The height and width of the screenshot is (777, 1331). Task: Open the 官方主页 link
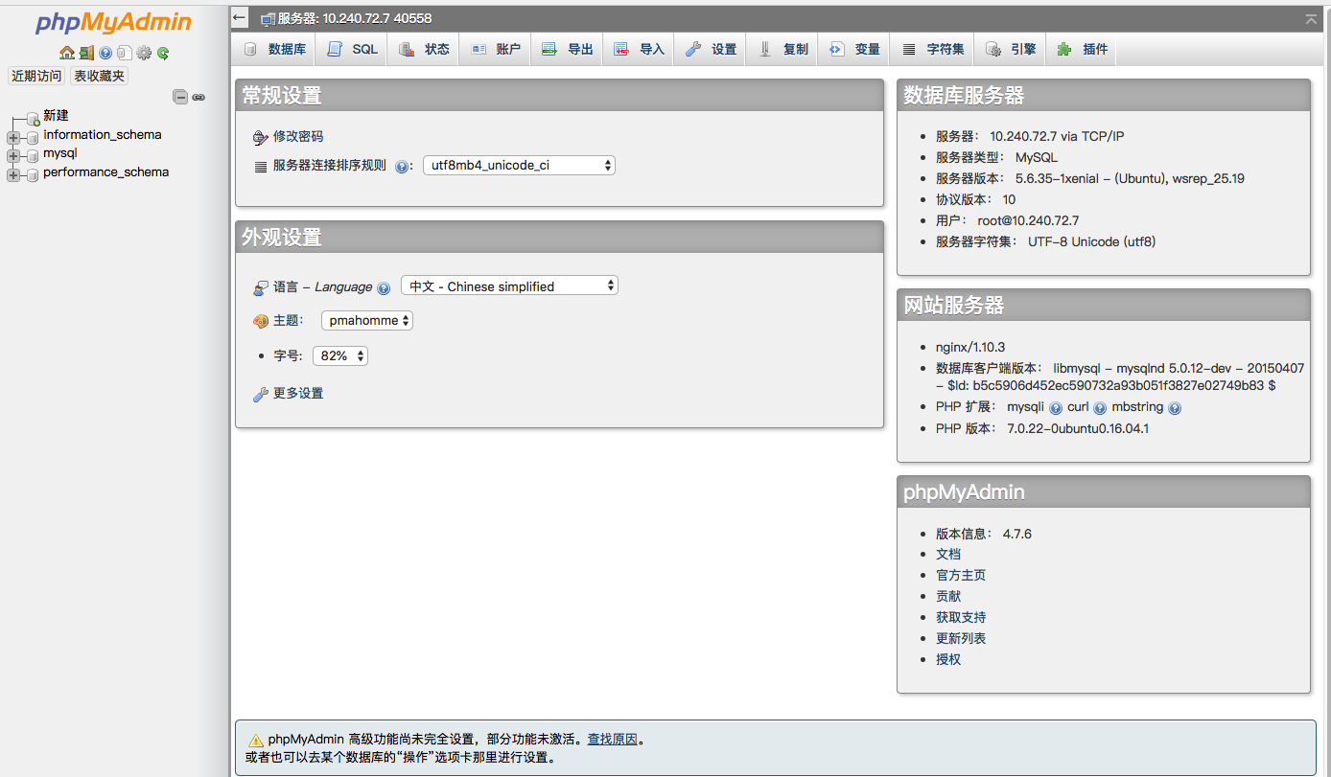point(961,576)
